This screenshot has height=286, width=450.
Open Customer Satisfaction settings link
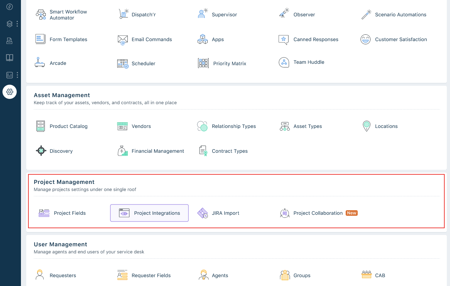(401, 39)
